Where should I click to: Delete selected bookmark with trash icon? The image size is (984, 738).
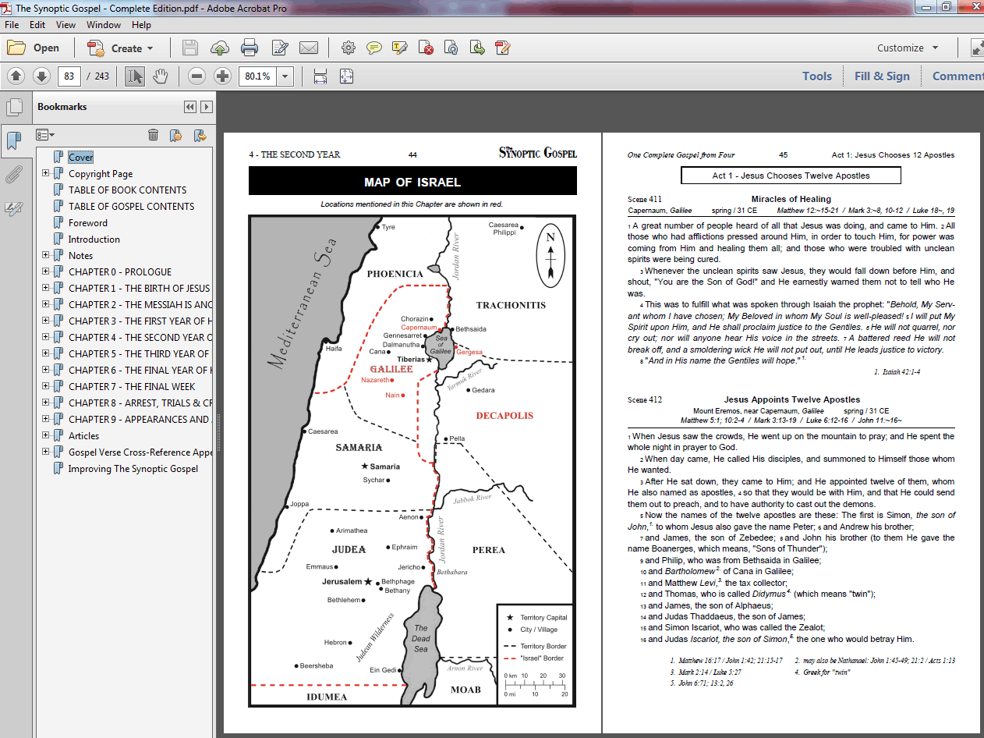pyautogui.click(x=154, y=135)
